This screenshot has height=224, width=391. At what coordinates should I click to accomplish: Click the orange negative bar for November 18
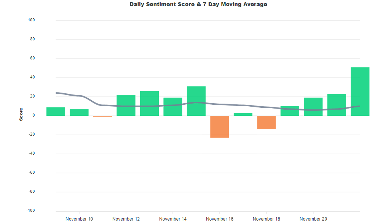coord(267,123)
